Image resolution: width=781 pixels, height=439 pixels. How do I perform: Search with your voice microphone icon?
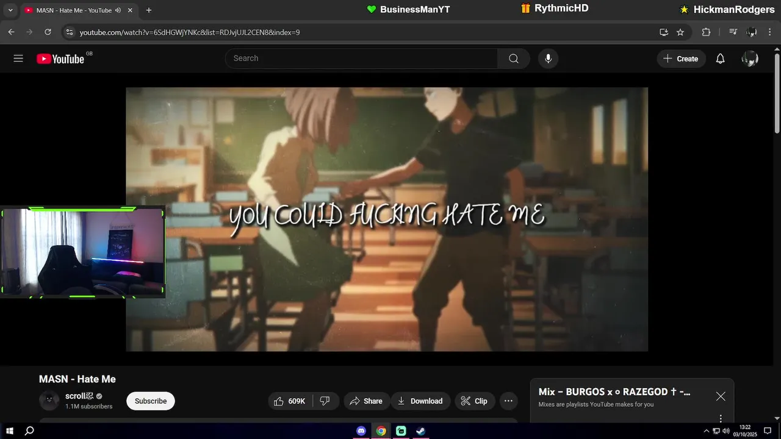coord(548,59)
